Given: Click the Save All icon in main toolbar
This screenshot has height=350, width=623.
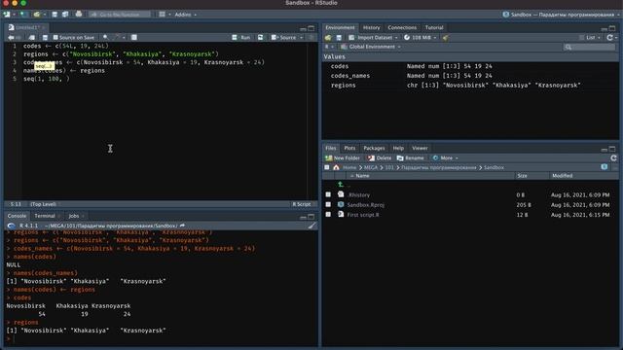Looking at the screenshot, I should point(65,15).
